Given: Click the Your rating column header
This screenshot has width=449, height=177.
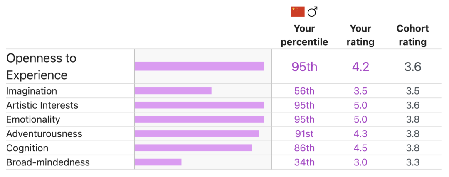Looking at the screenshot, I should pos(360,35).
